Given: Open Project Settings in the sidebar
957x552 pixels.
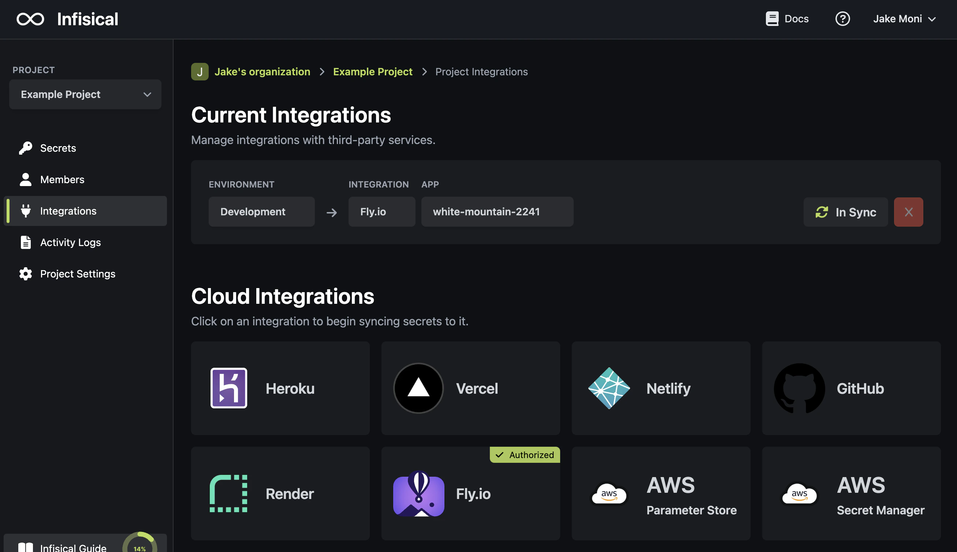Looking at the screenshot, I should point(85,274).
